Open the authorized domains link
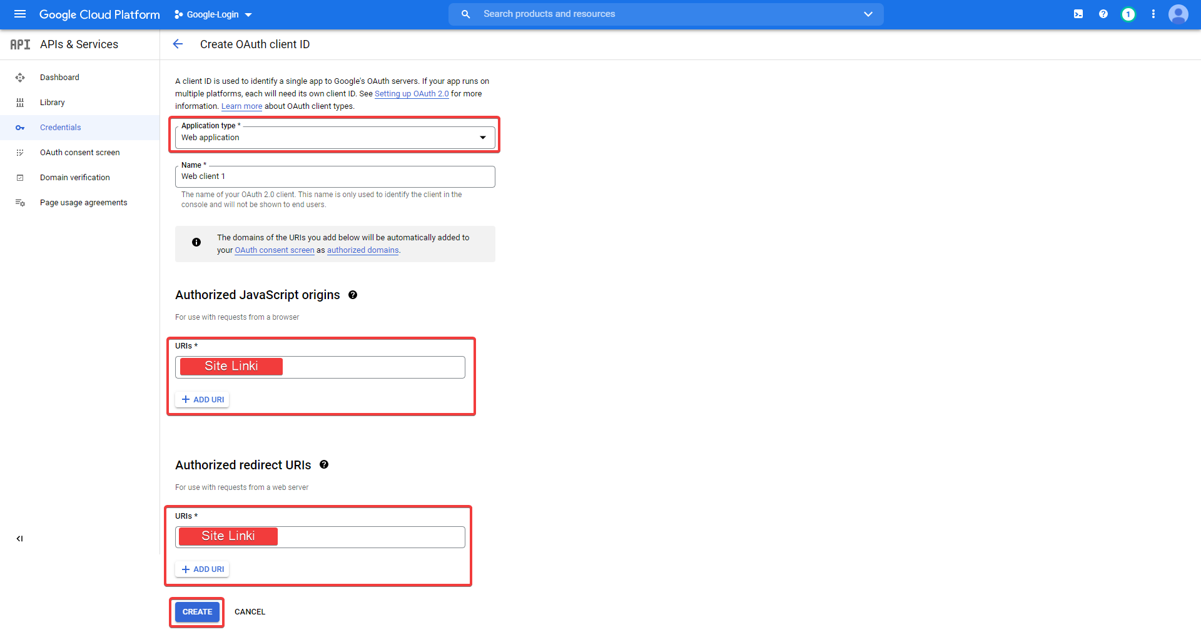The image size is (1201, 637). [363, 250]
